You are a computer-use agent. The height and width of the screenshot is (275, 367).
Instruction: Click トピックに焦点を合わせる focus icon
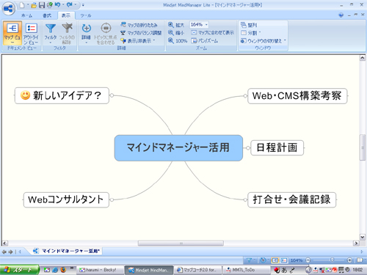coord(106,34)
